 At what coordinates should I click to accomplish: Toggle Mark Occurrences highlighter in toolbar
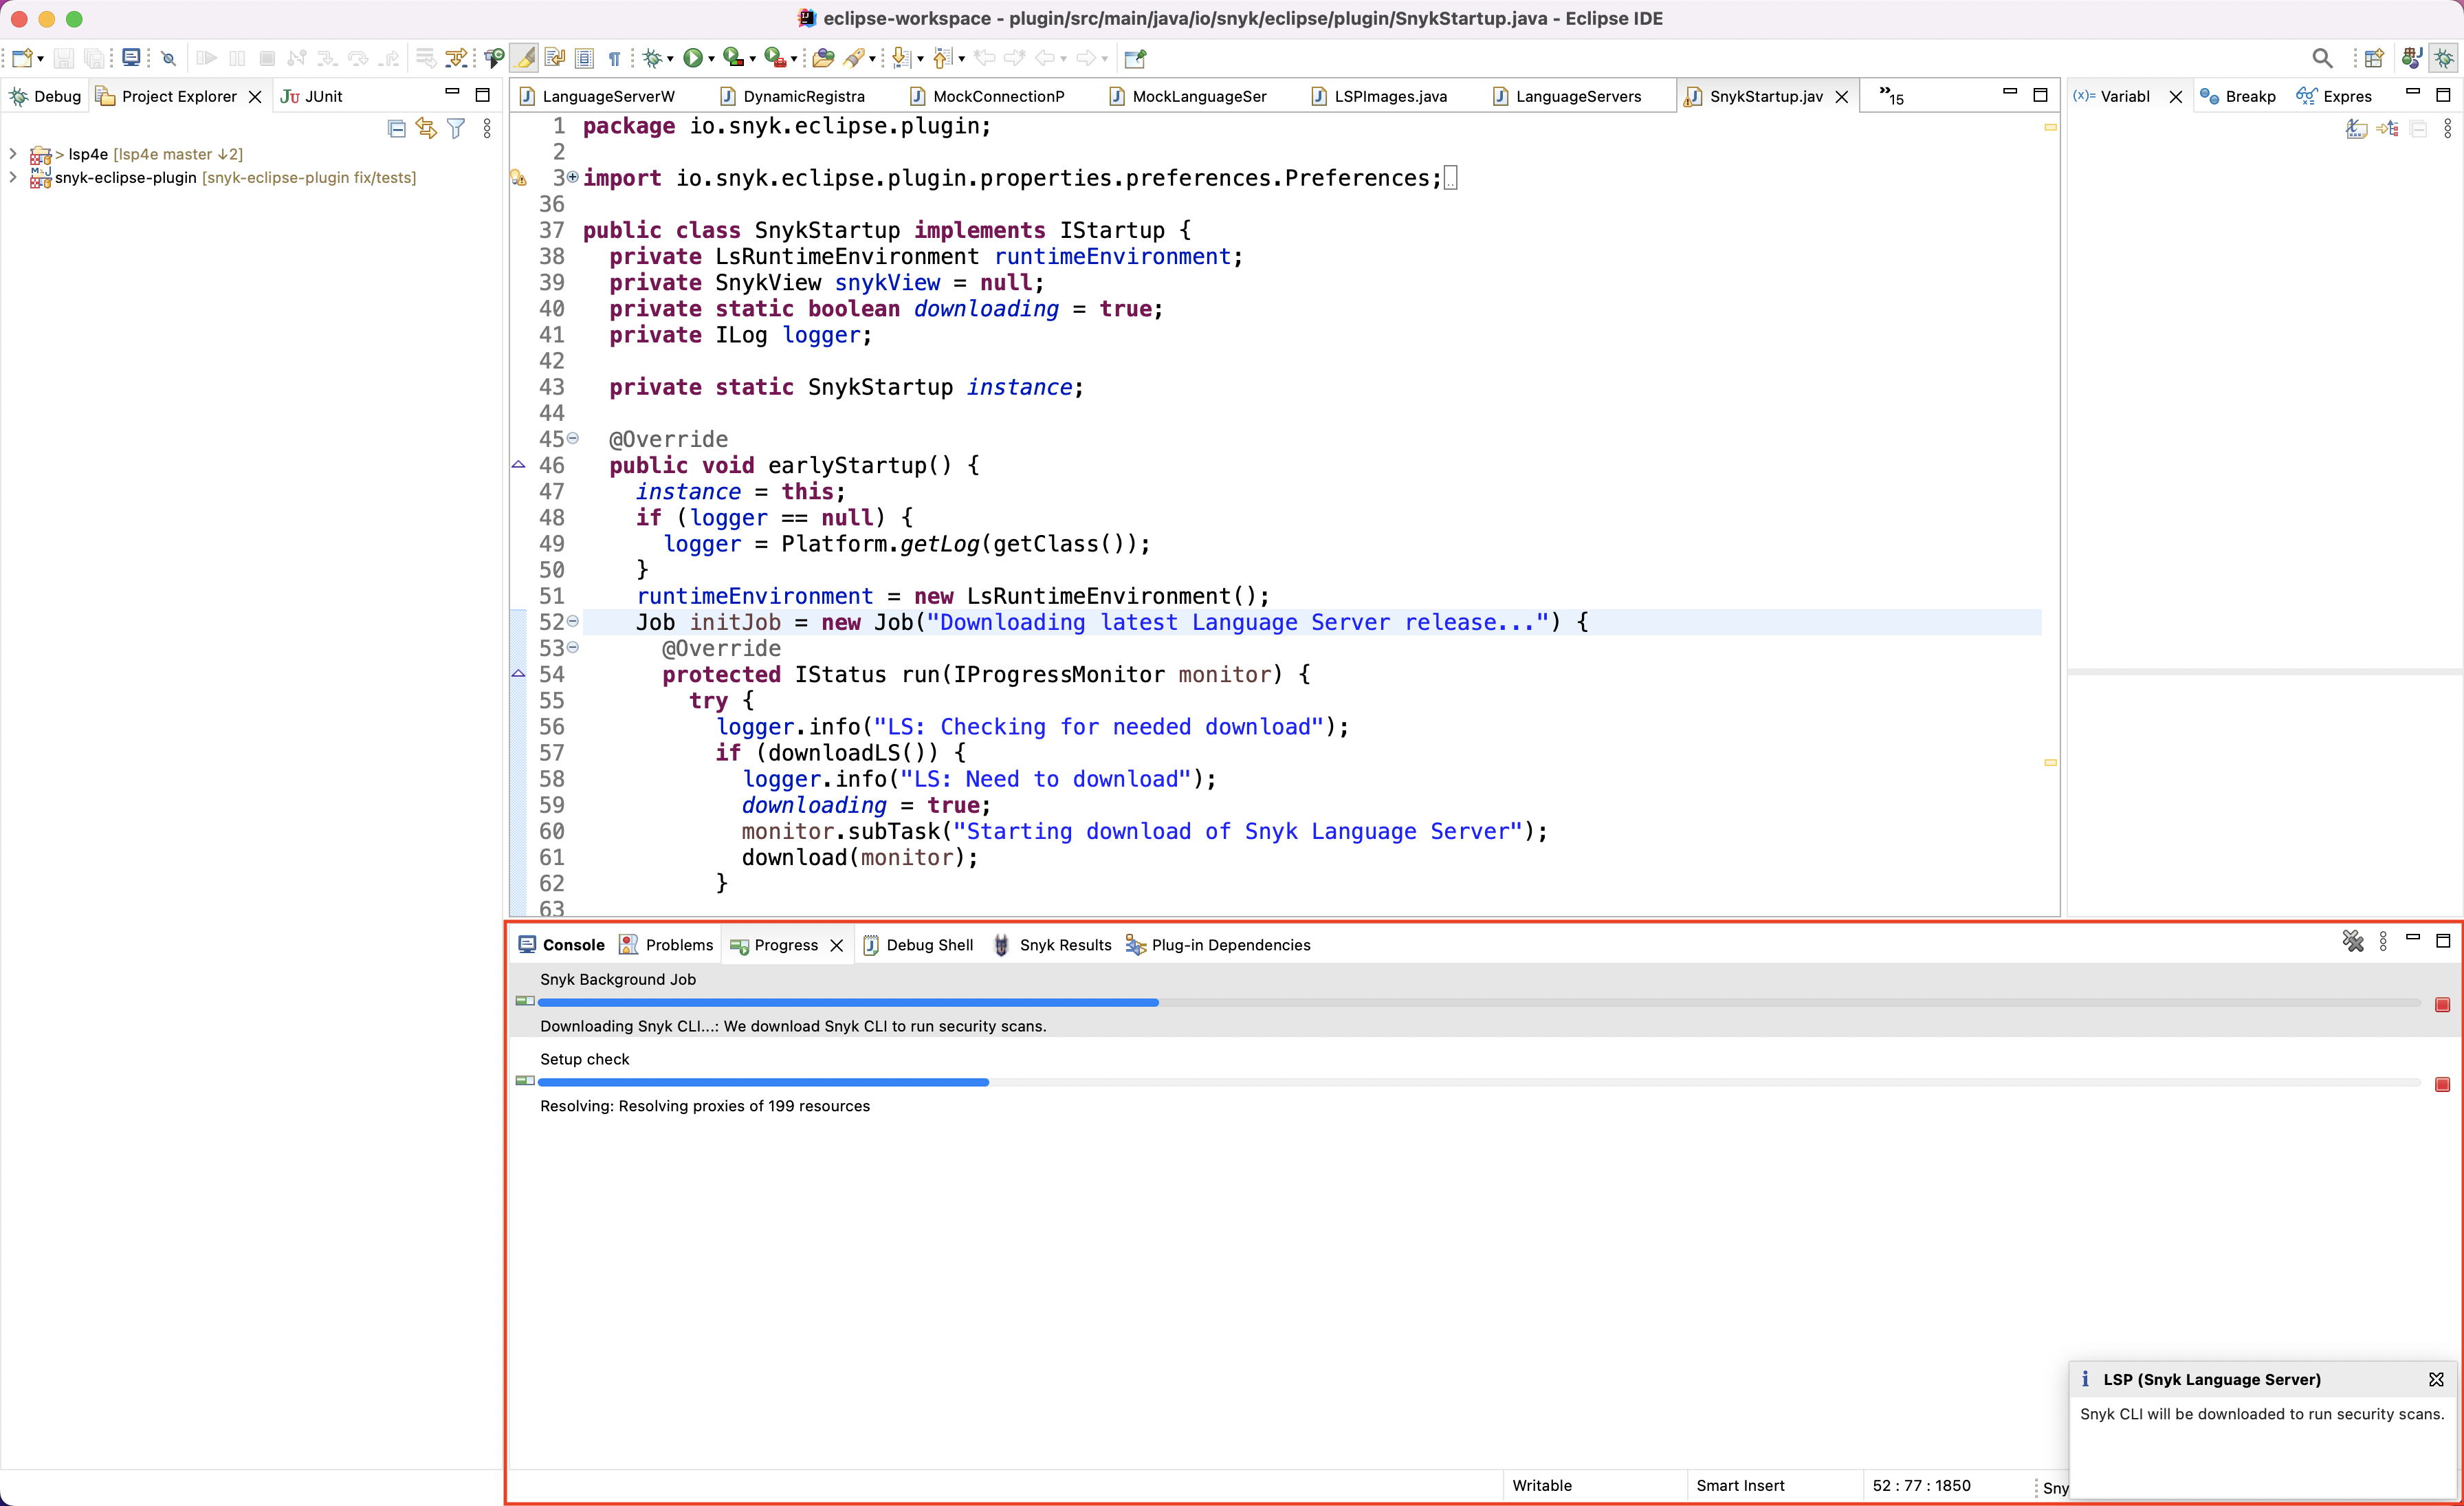click(525, 58)
